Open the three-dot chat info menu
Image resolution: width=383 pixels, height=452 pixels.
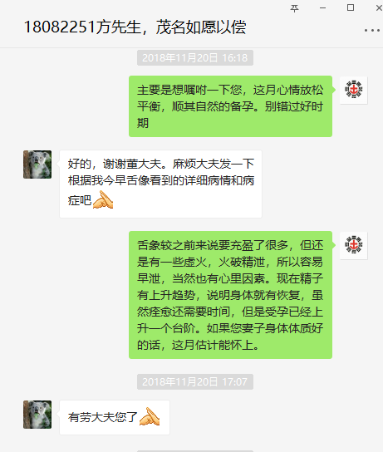(x=371, y=30)
